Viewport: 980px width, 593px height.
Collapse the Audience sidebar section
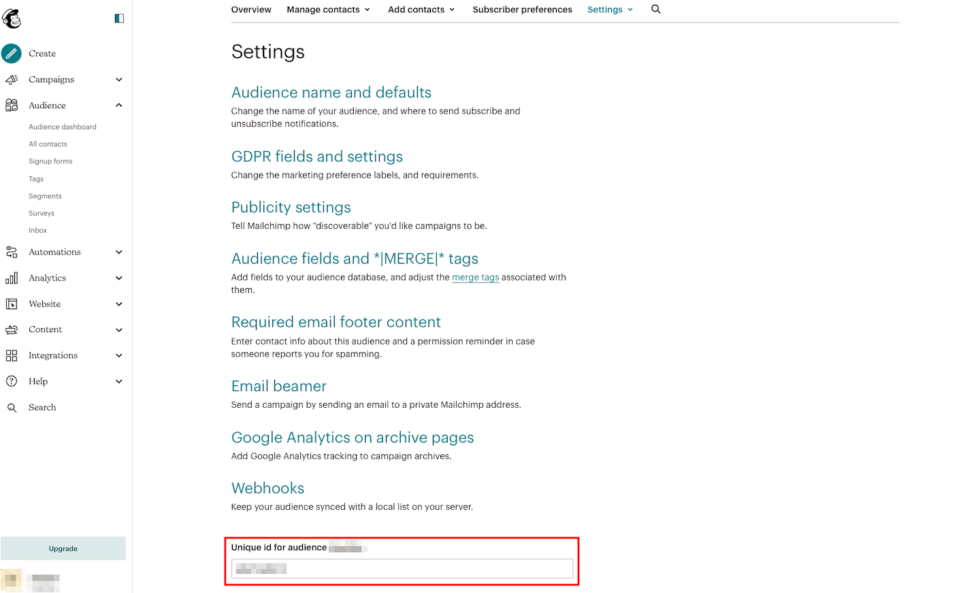pos(119,106)
